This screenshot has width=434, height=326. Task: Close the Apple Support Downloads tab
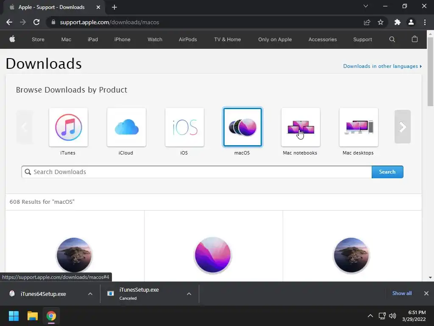click(x=98, y=7)
